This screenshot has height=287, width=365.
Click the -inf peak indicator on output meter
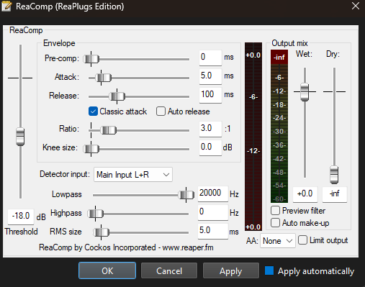[279, 57]
